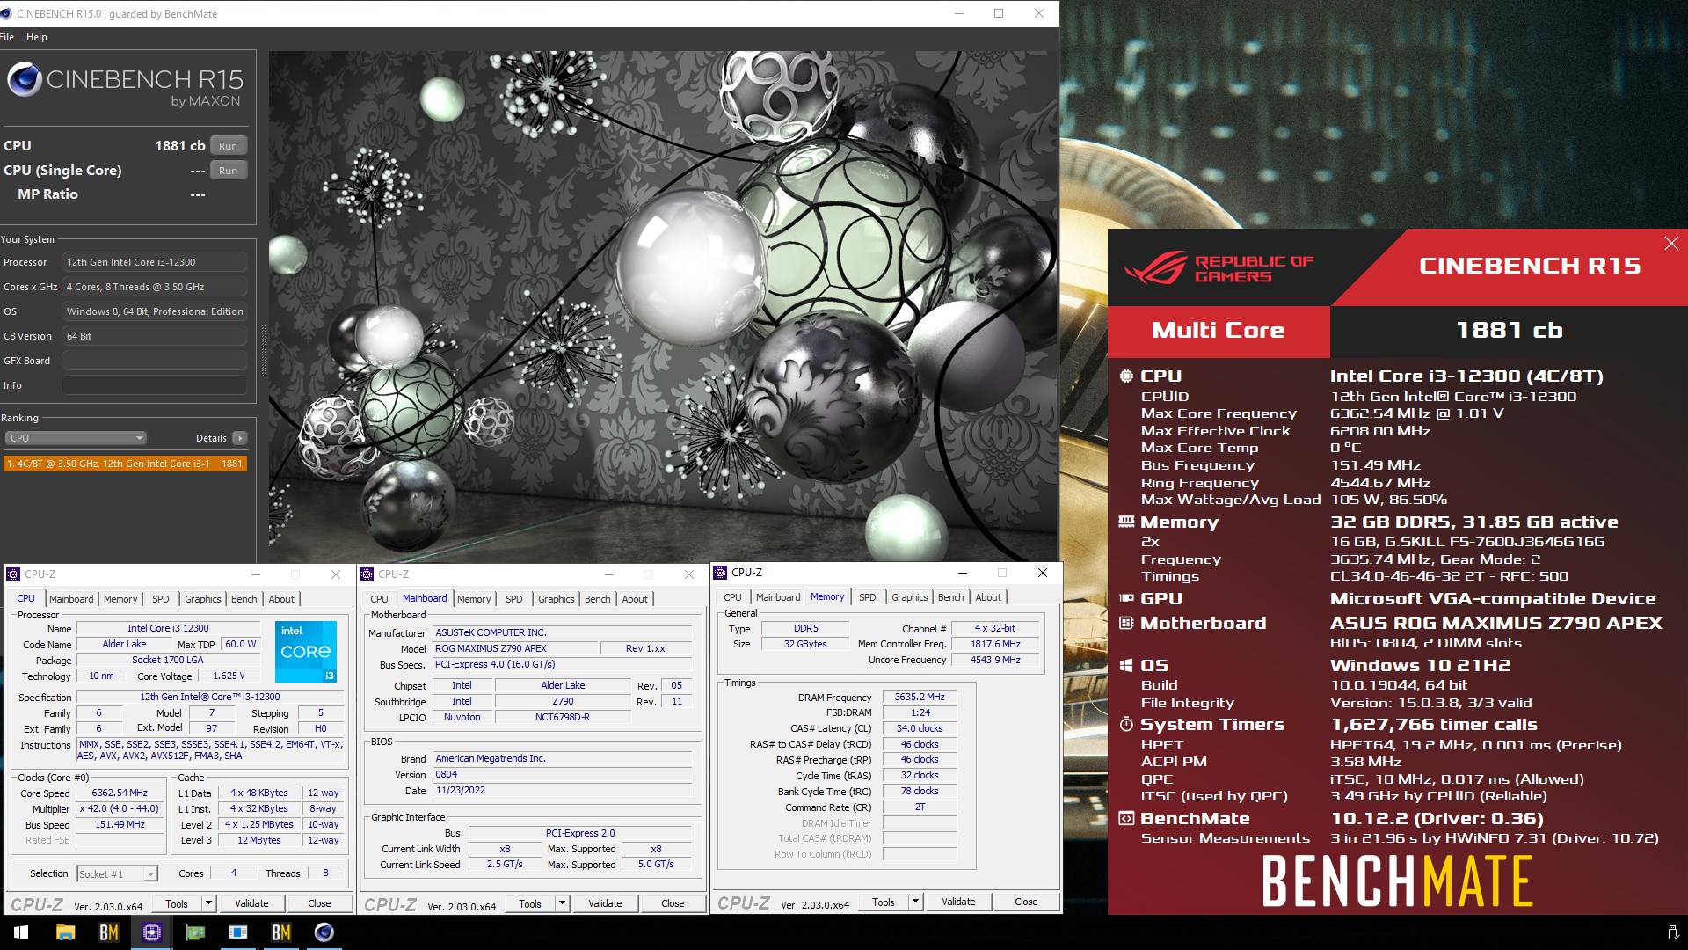Click Tools button in left CPU-Z
The image size is (1688, 950).
pyautogui.click(x=177, y=903)
